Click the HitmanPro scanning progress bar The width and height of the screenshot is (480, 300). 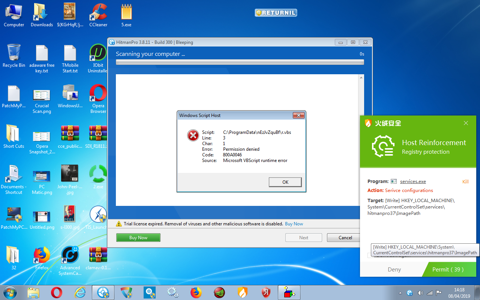pyautogui.click(x=240, y=62)
